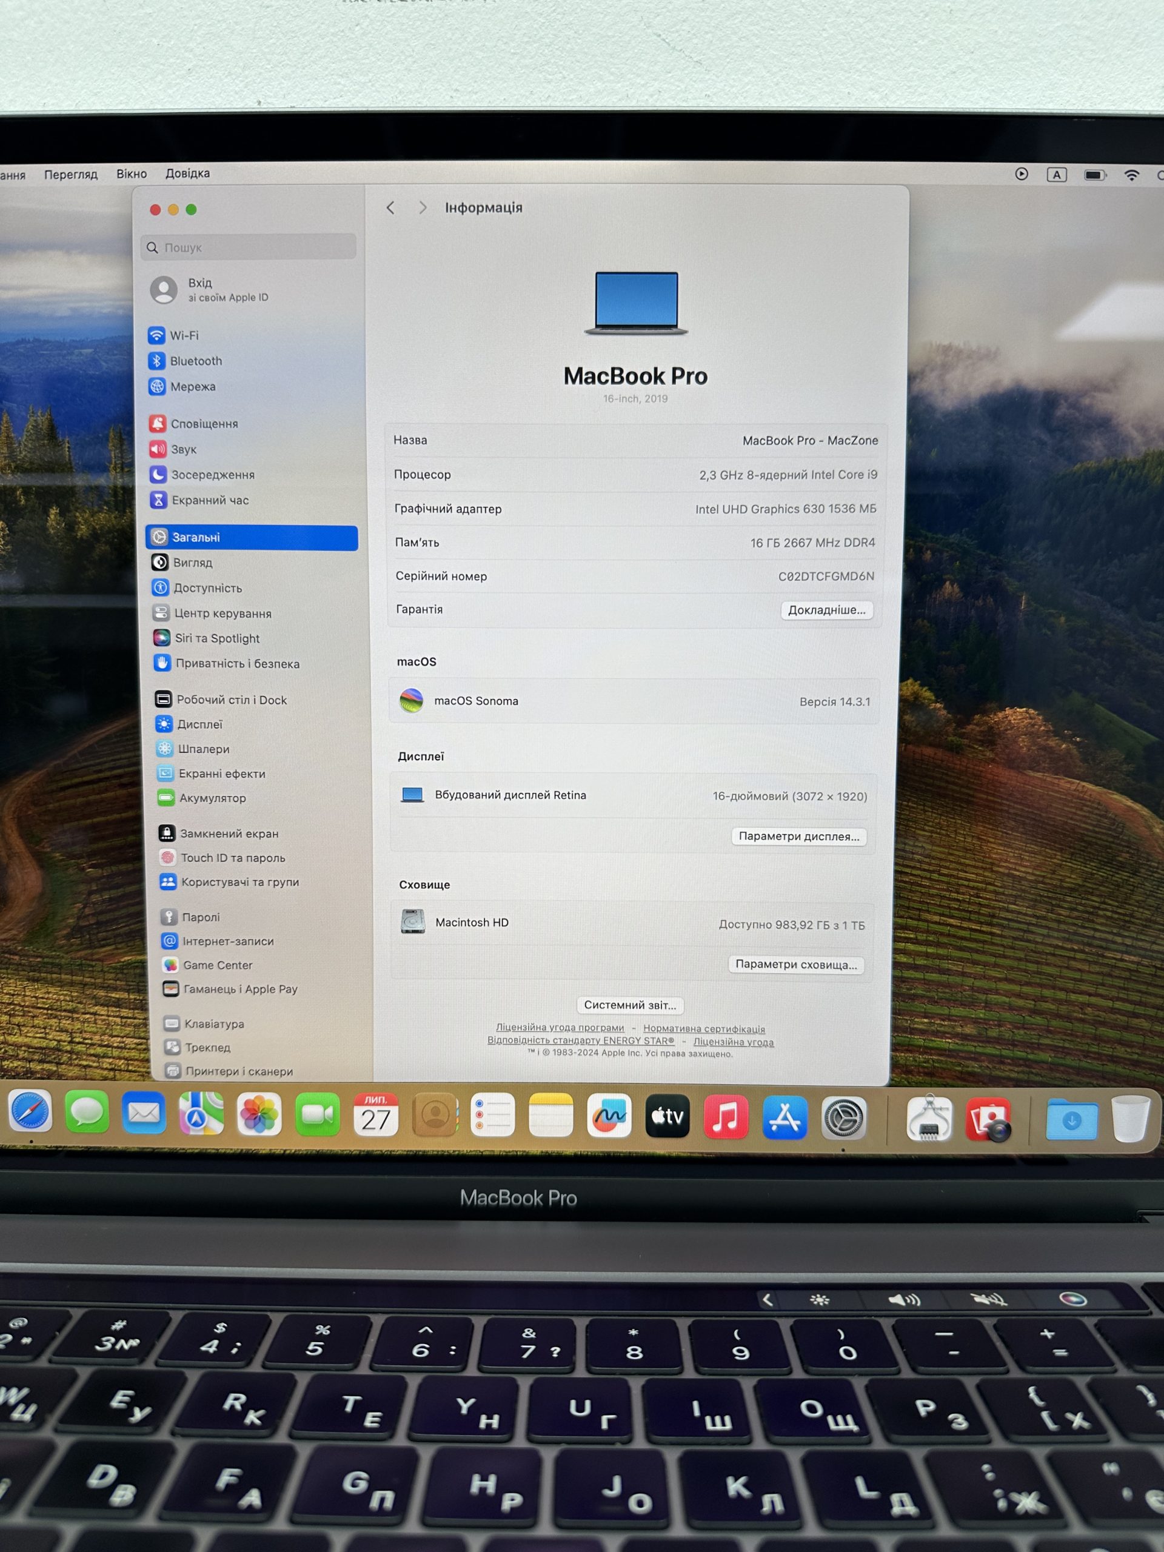Viewport: 1164px width, 1552px height.
Task: Open Downloads folder in the Dock
Action: pyautogui.click(x=1071, y=1120)
